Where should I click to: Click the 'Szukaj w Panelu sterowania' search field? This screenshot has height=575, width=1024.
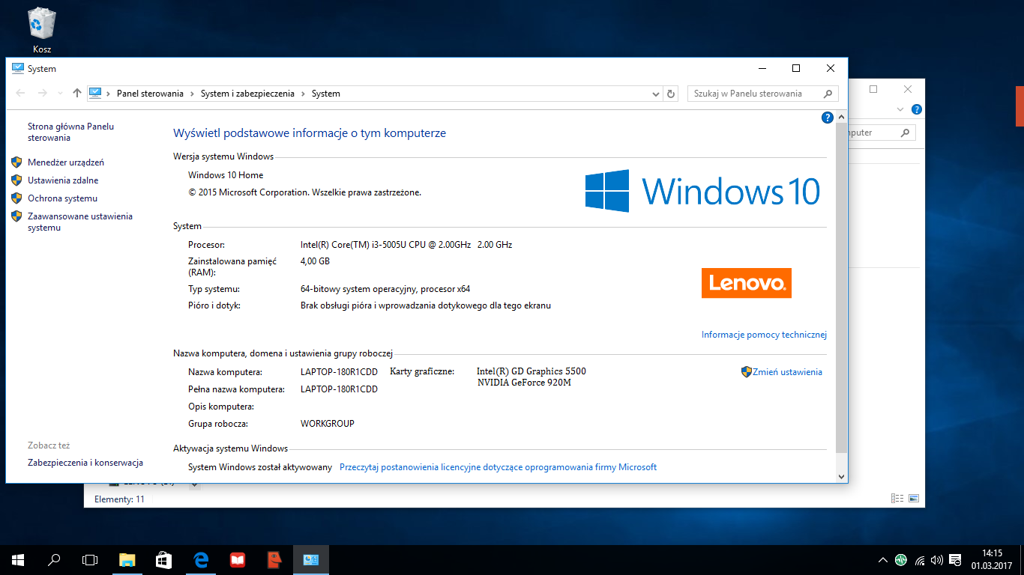[x=753, y=94]
